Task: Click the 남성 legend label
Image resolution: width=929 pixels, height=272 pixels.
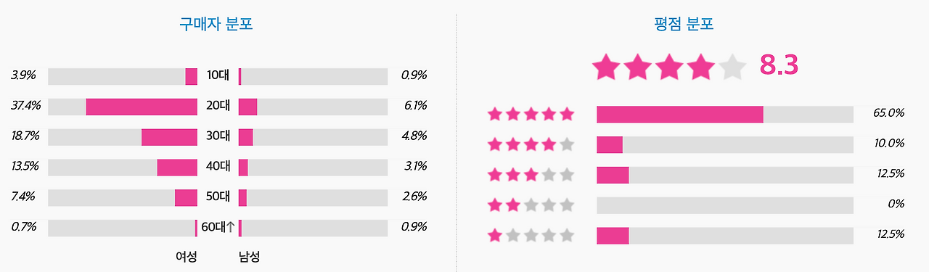Action: [x=249, y=257]
